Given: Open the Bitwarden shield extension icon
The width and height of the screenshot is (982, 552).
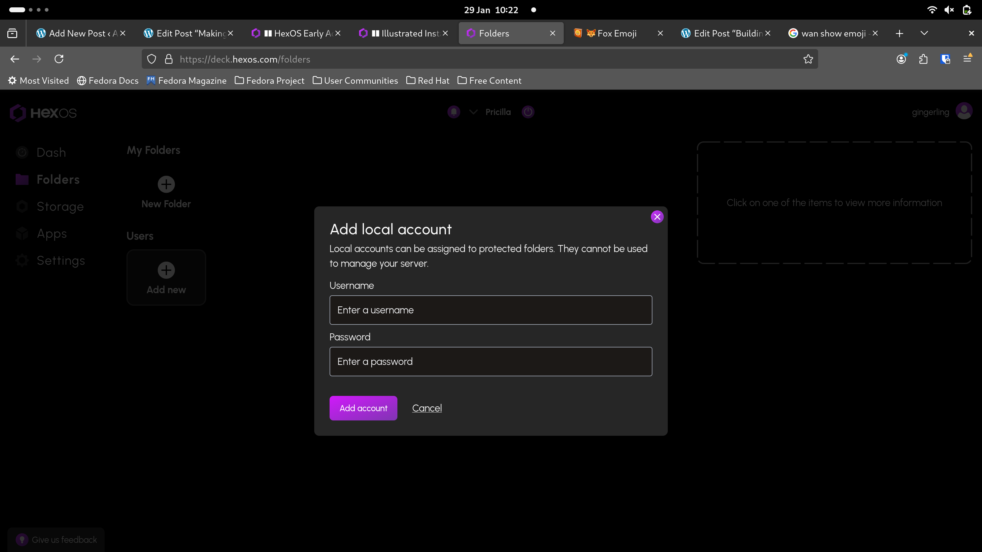Looking at the screenshot, I should tap(945, 59).
